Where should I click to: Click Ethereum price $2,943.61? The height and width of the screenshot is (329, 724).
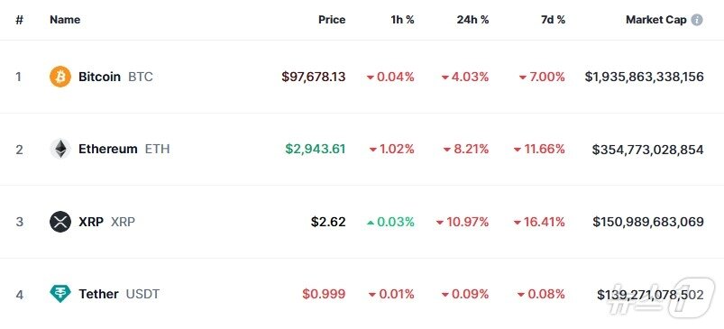[x=316, y=149]
